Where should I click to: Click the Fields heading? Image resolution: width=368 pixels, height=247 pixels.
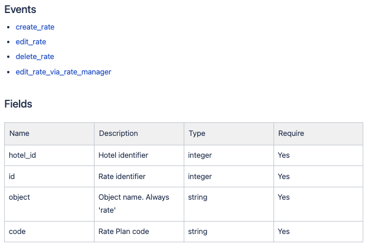[x=18, y=104]
